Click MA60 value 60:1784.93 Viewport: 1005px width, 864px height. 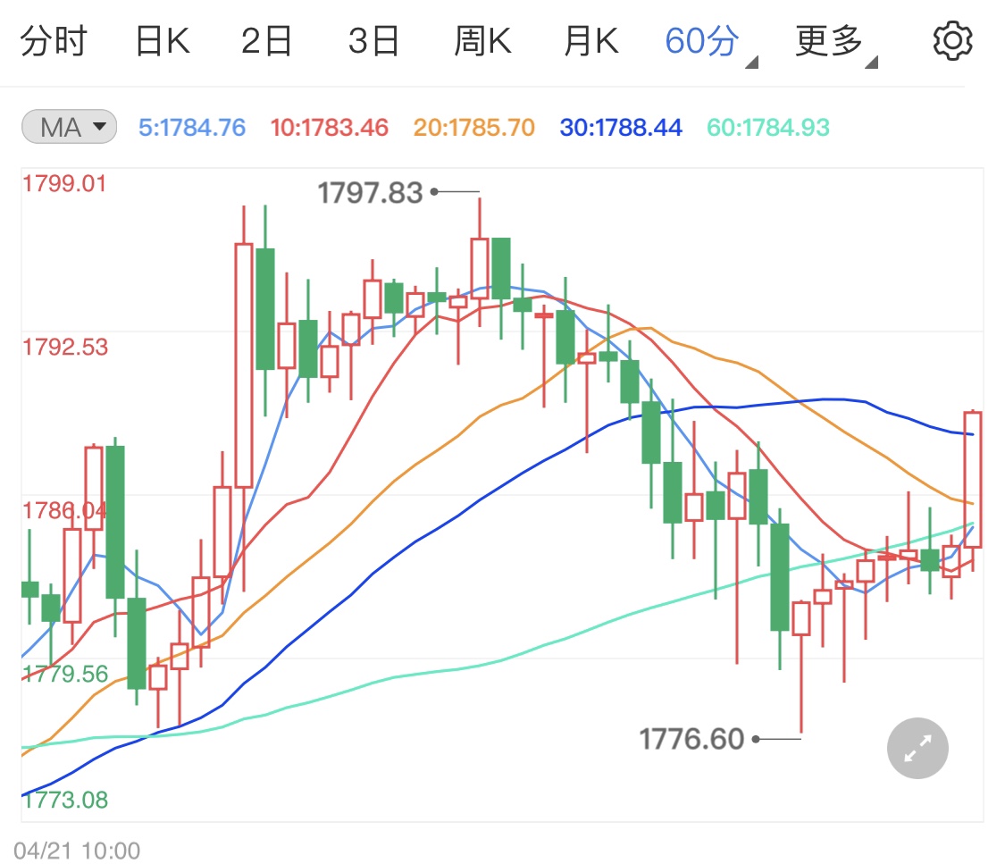pos(768,128)
